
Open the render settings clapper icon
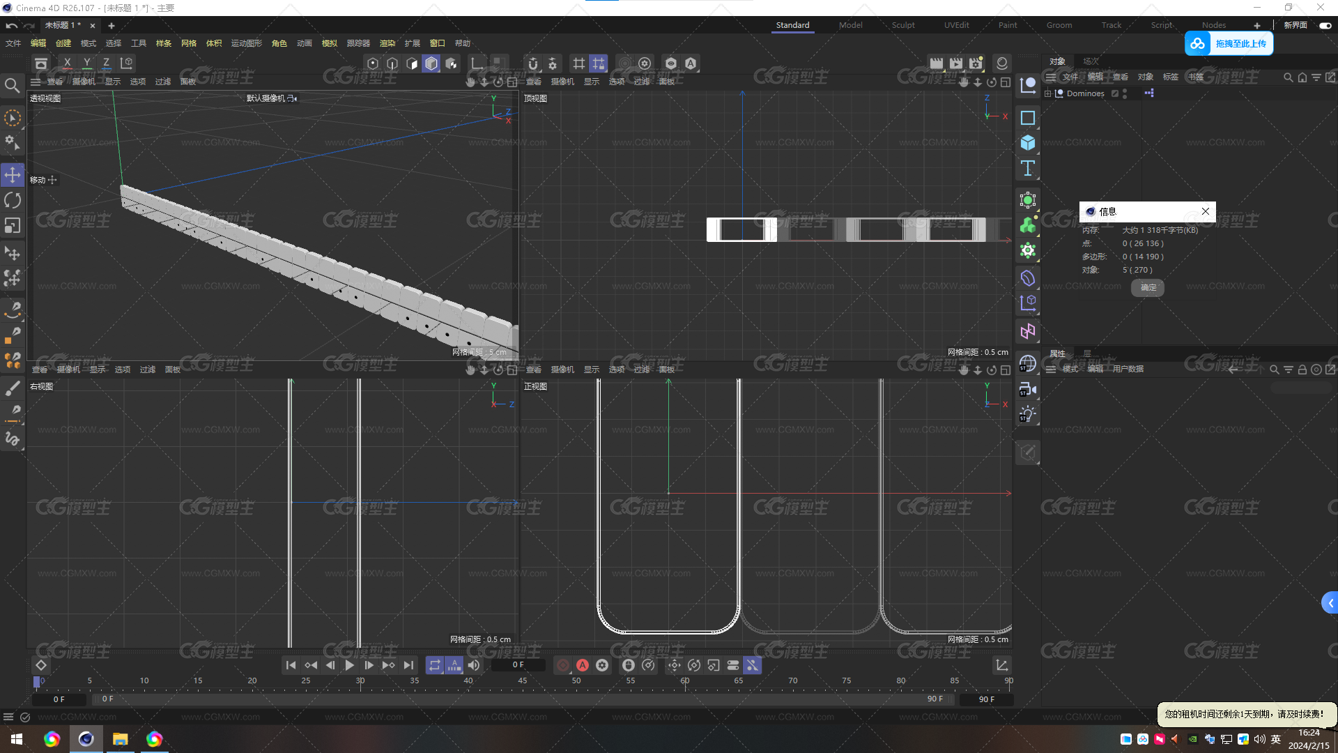click(976, 63)
